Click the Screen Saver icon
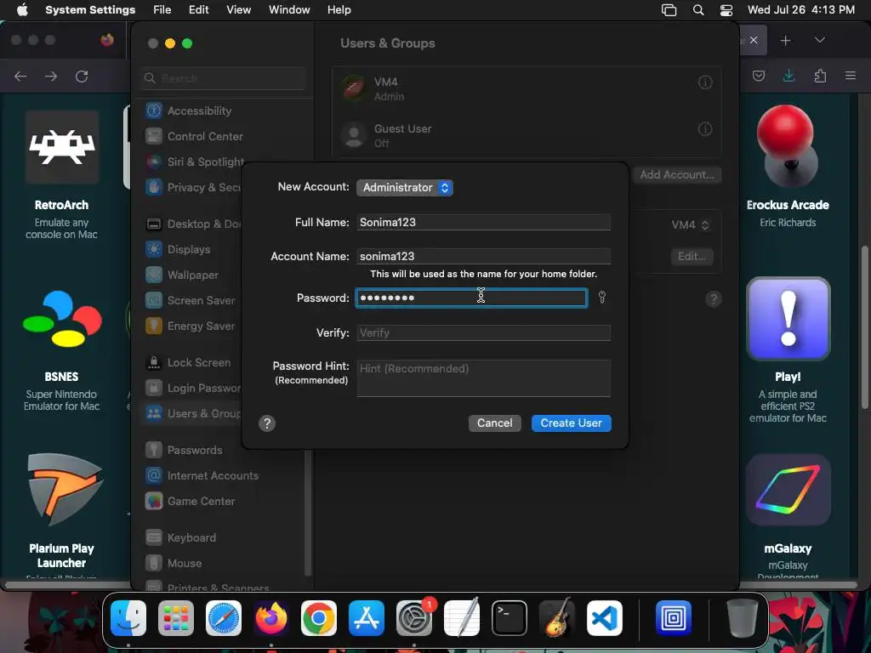This screenshot has width=871, height=653. click(x=154, y=300)
